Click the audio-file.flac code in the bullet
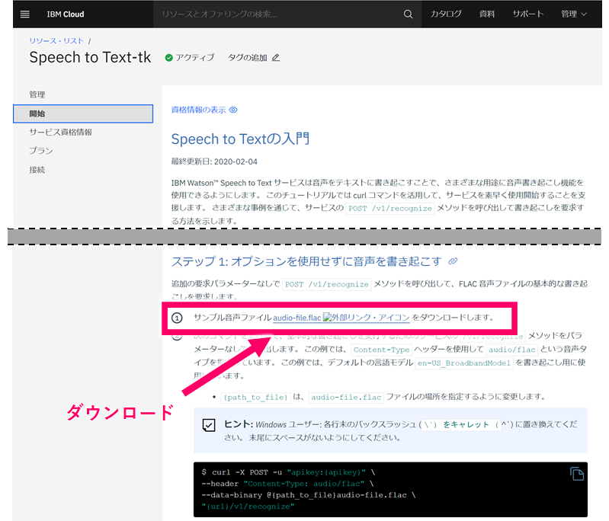The height and width of the screenshot is (521, 609). [346, 398]
